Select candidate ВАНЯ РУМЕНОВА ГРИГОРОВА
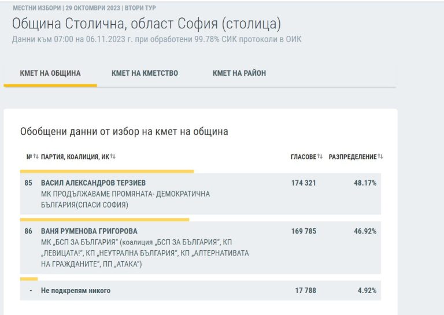 [89, 231]
